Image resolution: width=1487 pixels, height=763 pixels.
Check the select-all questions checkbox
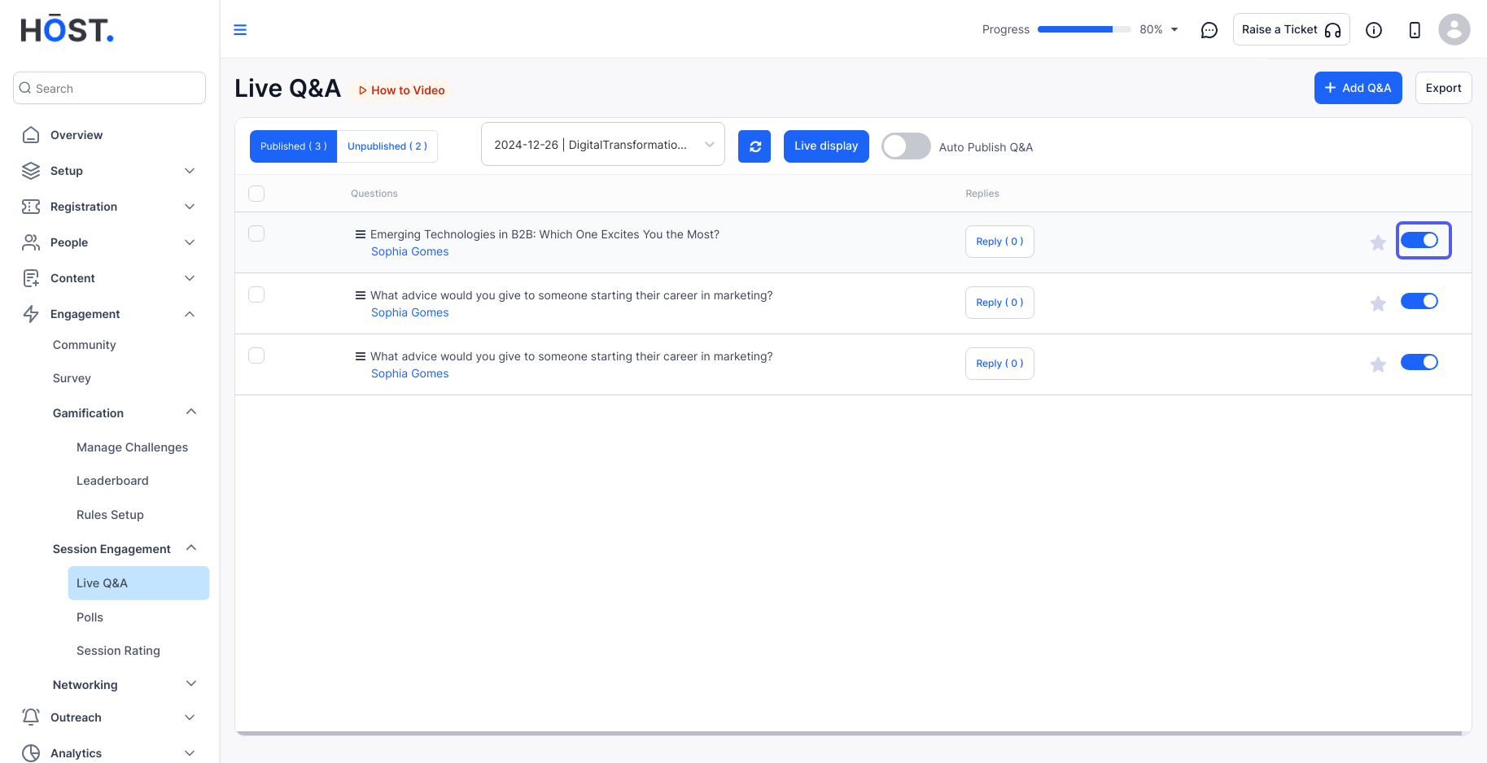coord(256,194)
